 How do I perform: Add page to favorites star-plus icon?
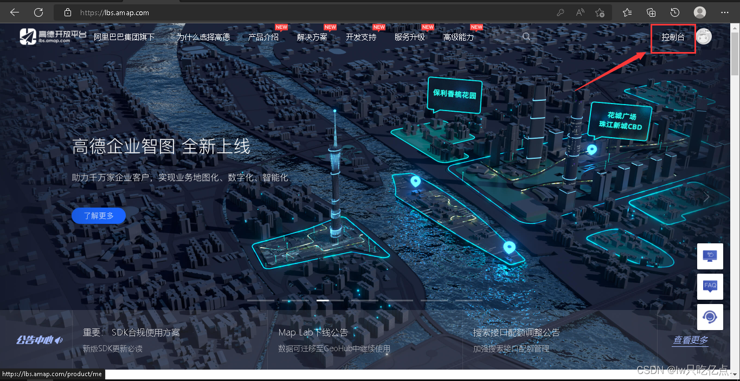point(600,12)
